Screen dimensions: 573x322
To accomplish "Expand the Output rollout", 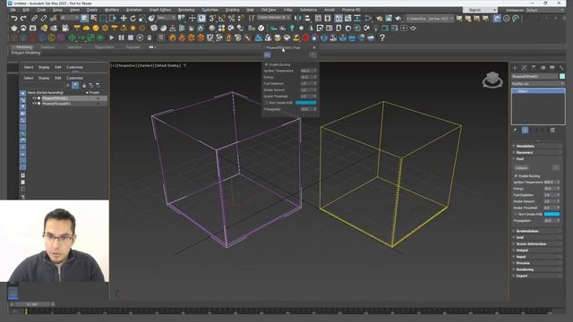I will tap(537, 250).
